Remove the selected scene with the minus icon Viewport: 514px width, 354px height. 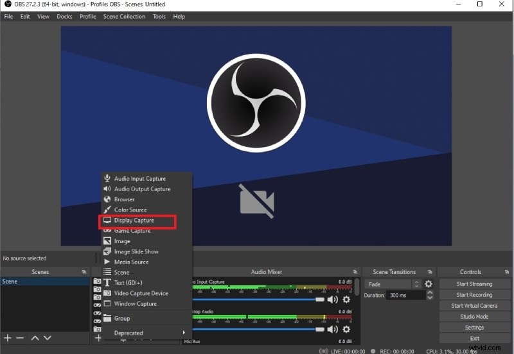[20, 337]
